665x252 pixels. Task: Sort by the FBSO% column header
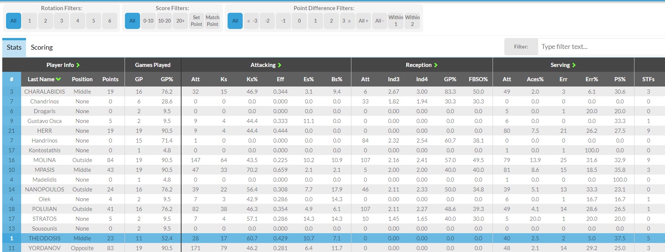478,79
